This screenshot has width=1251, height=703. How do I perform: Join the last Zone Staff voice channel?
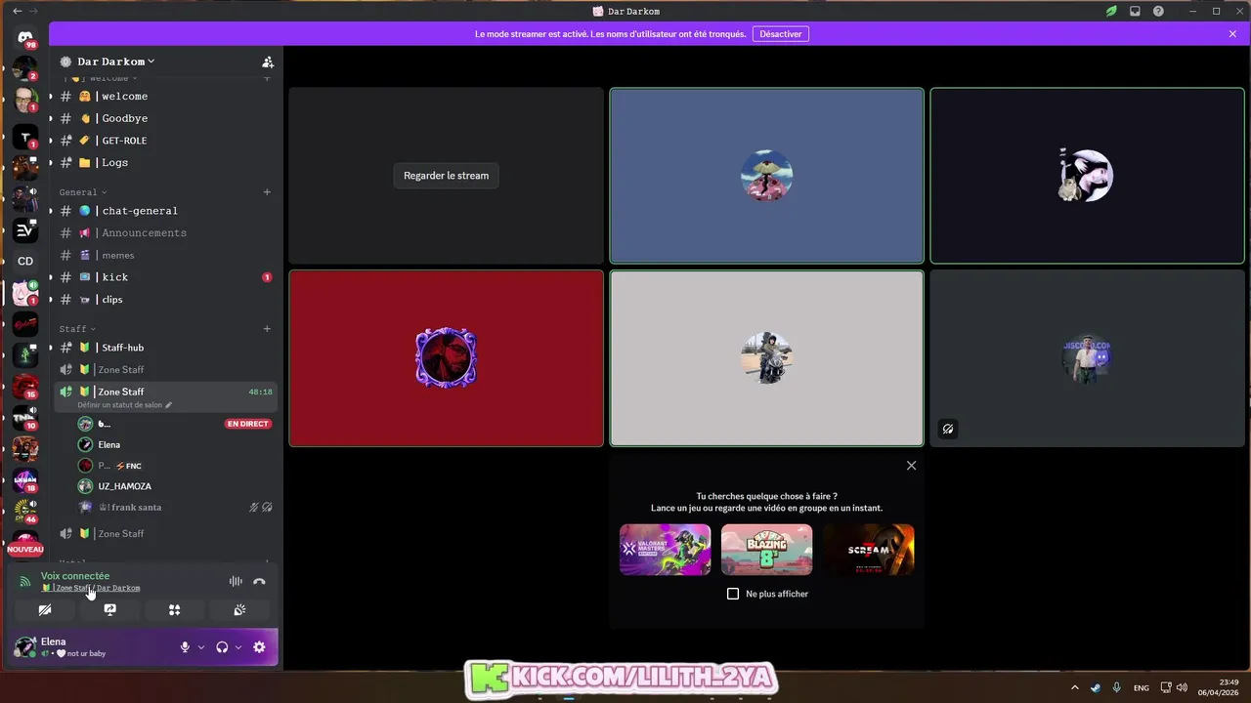pos(165,534)
